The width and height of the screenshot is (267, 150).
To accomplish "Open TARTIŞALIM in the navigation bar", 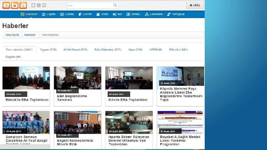I will (178, 14).
